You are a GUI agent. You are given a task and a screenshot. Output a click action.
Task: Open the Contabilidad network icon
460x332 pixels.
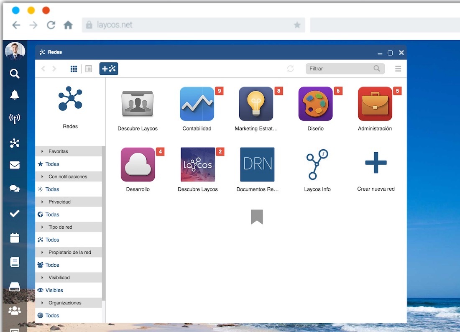coord(197,104)
